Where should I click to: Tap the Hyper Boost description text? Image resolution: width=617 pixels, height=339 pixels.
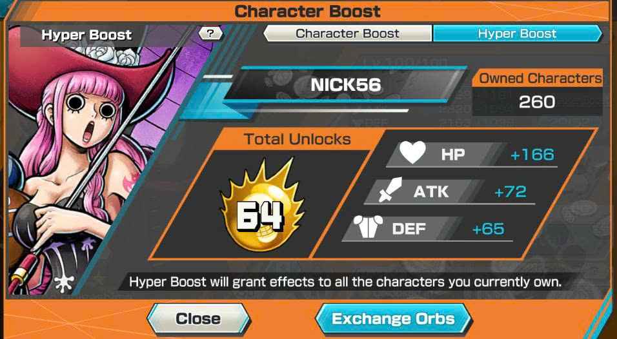click(345, 282)
